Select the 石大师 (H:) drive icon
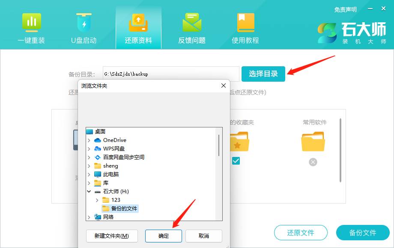Screen dimensions: 394x248 point(98,192)
